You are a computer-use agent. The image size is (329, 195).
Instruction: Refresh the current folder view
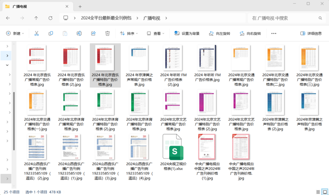click(50, 18)
